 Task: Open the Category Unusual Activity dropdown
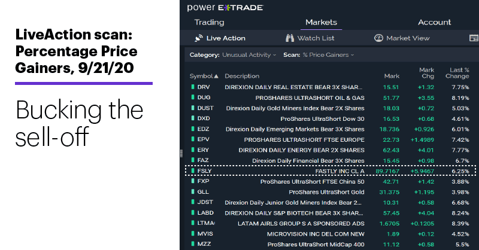click(x=249, y=55)
